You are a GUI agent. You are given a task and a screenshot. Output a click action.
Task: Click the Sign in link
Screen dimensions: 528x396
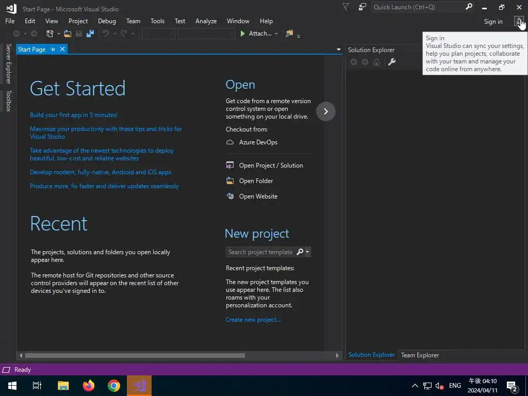(493, 21)
